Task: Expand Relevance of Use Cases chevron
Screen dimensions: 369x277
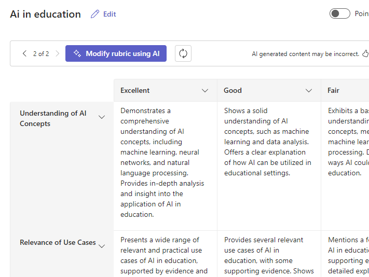Action: point(102,246)
